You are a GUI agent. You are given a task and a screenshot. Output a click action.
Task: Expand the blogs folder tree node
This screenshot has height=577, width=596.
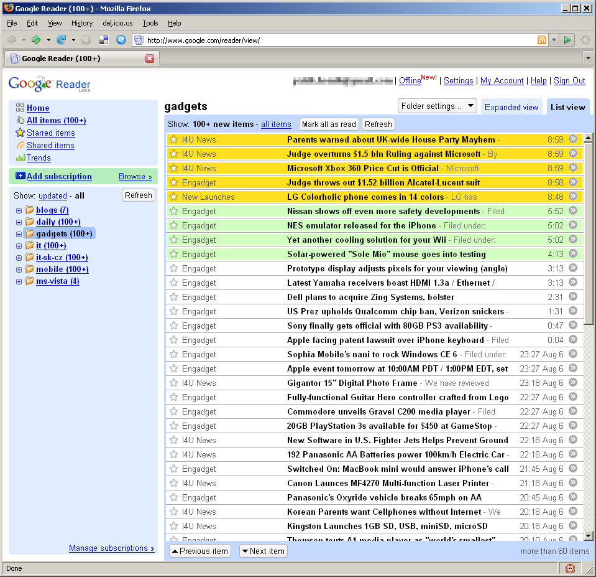19,210
